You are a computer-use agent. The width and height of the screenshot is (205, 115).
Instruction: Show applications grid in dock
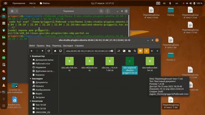4,106
